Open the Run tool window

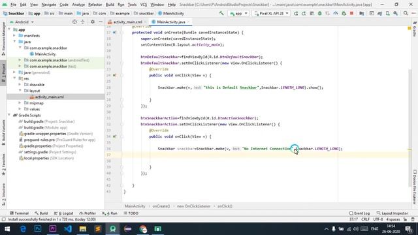point(110,213)
